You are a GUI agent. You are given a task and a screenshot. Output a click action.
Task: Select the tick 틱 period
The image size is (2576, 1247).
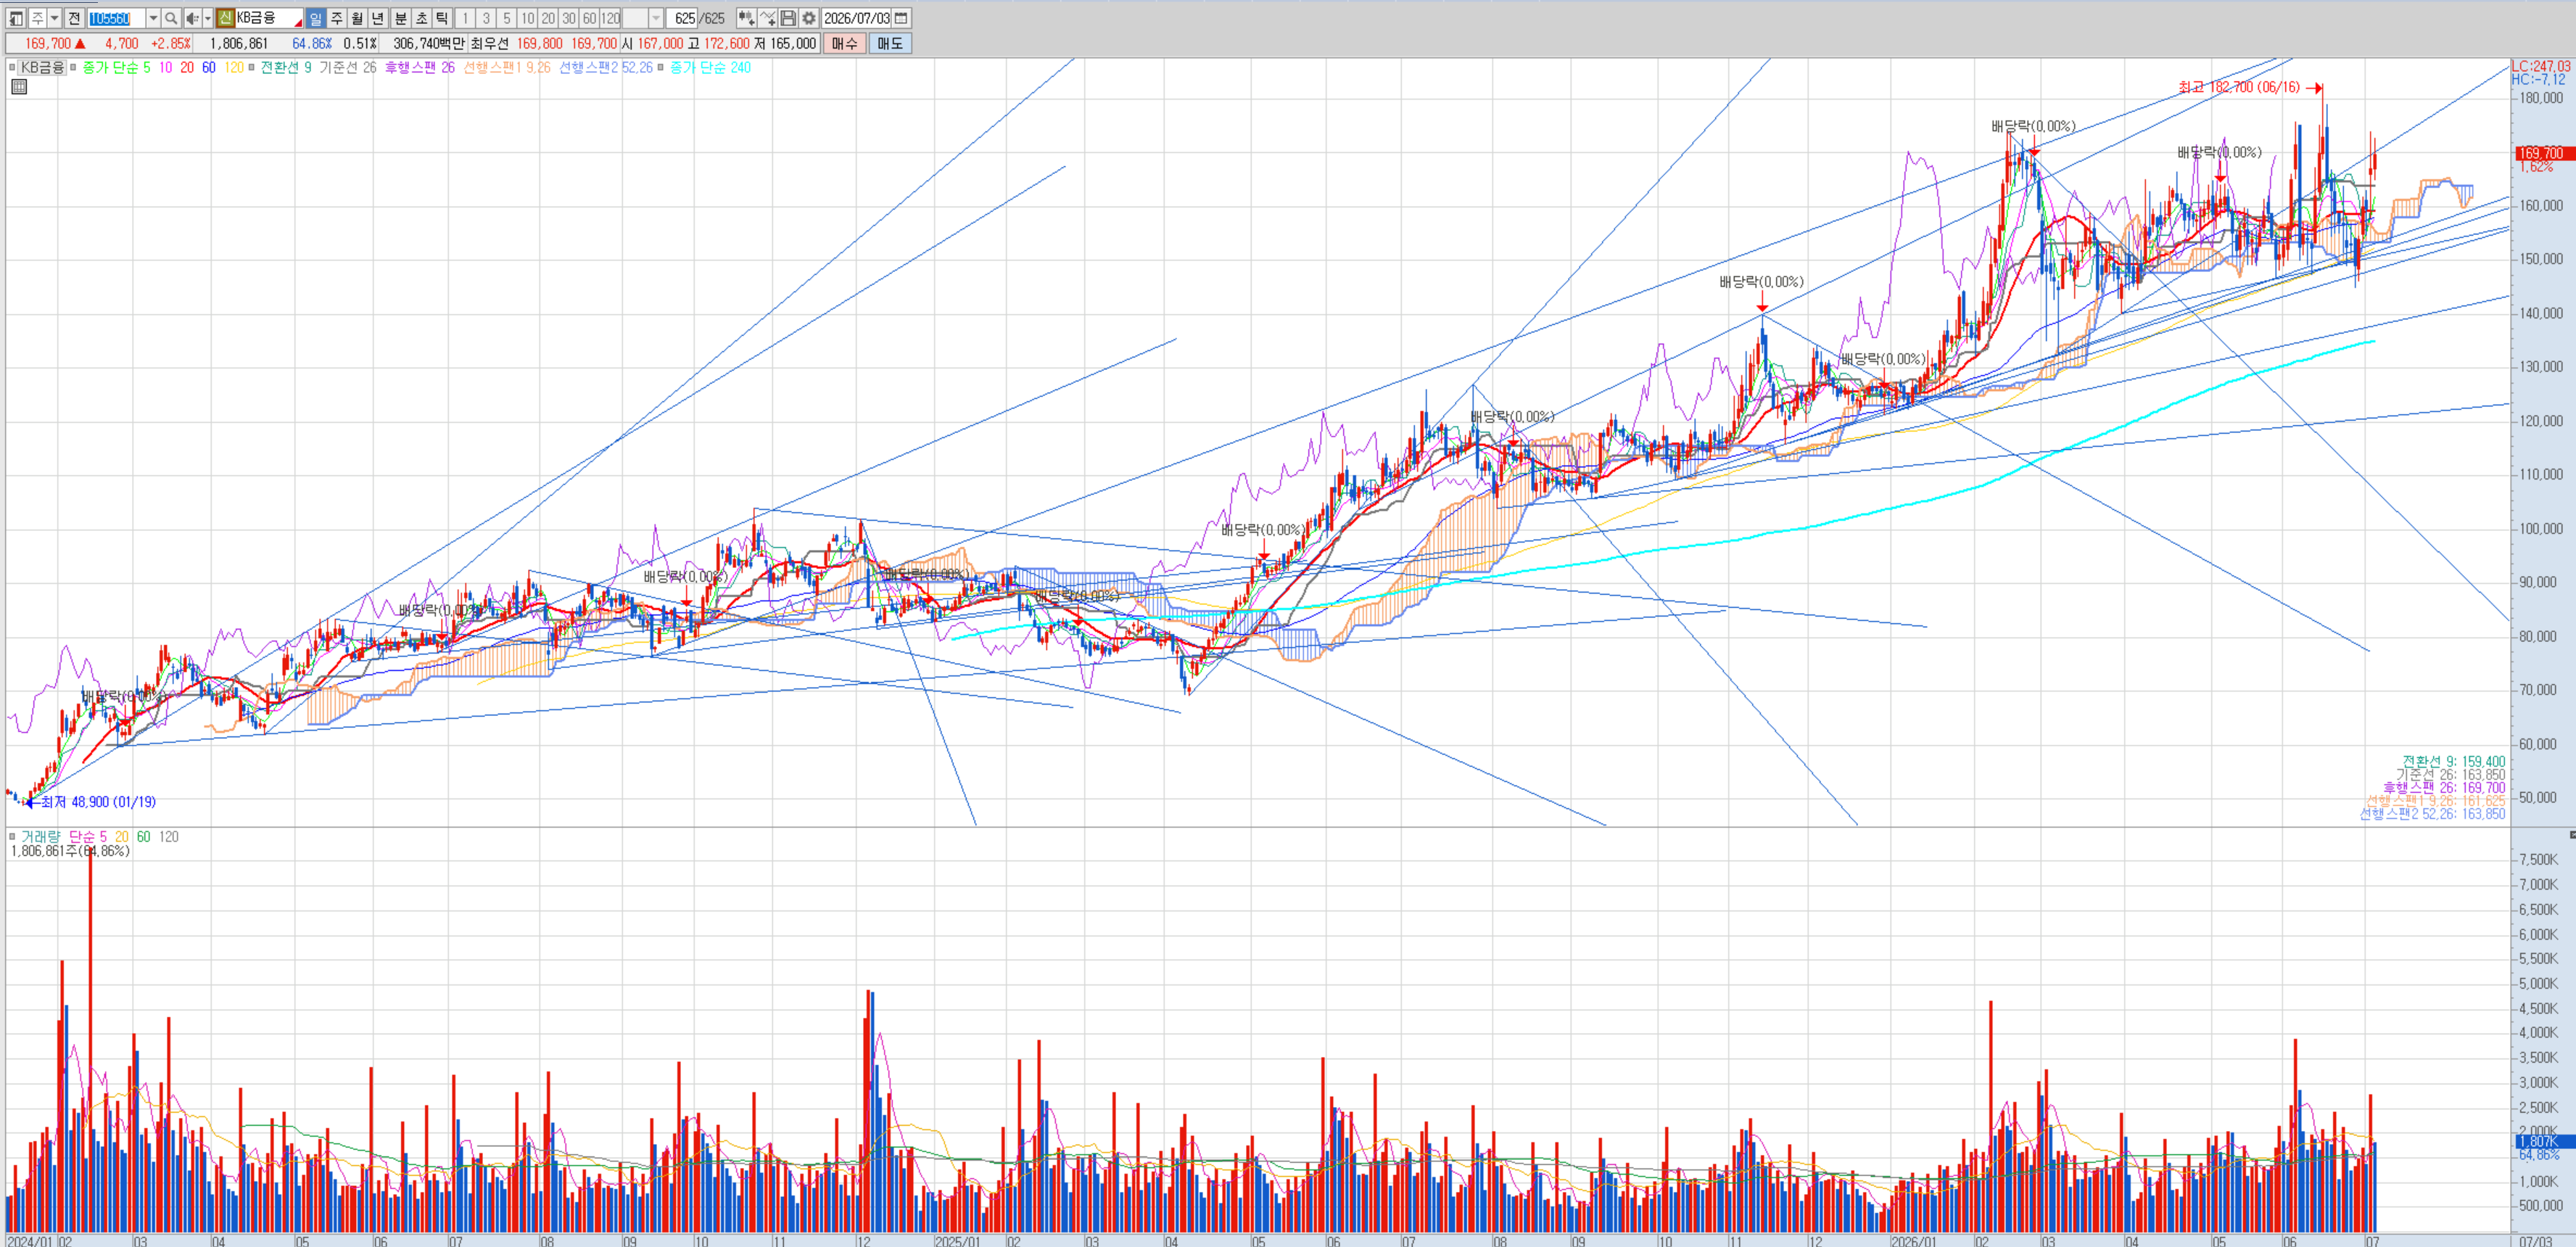tap(442, 18)
